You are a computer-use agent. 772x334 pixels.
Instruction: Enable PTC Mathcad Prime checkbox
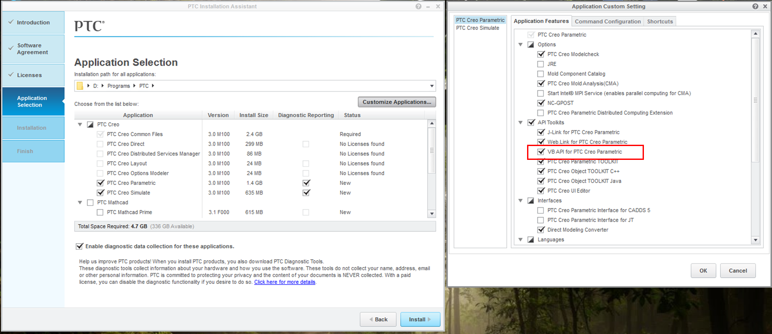coord(100,212)
